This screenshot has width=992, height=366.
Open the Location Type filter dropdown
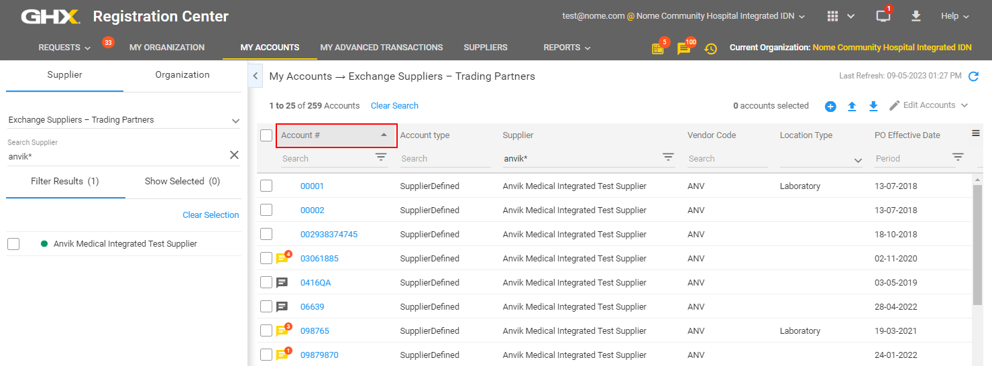[822, 160]
